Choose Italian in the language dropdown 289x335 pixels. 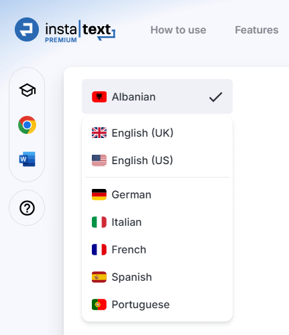(157, 222)
